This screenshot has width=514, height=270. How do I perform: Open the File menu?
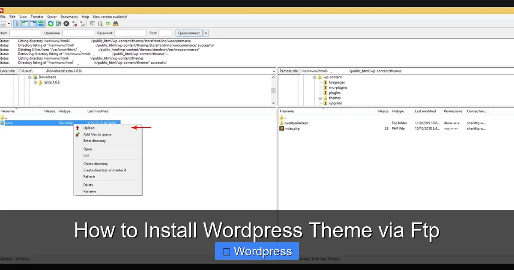tap(3, 17)
